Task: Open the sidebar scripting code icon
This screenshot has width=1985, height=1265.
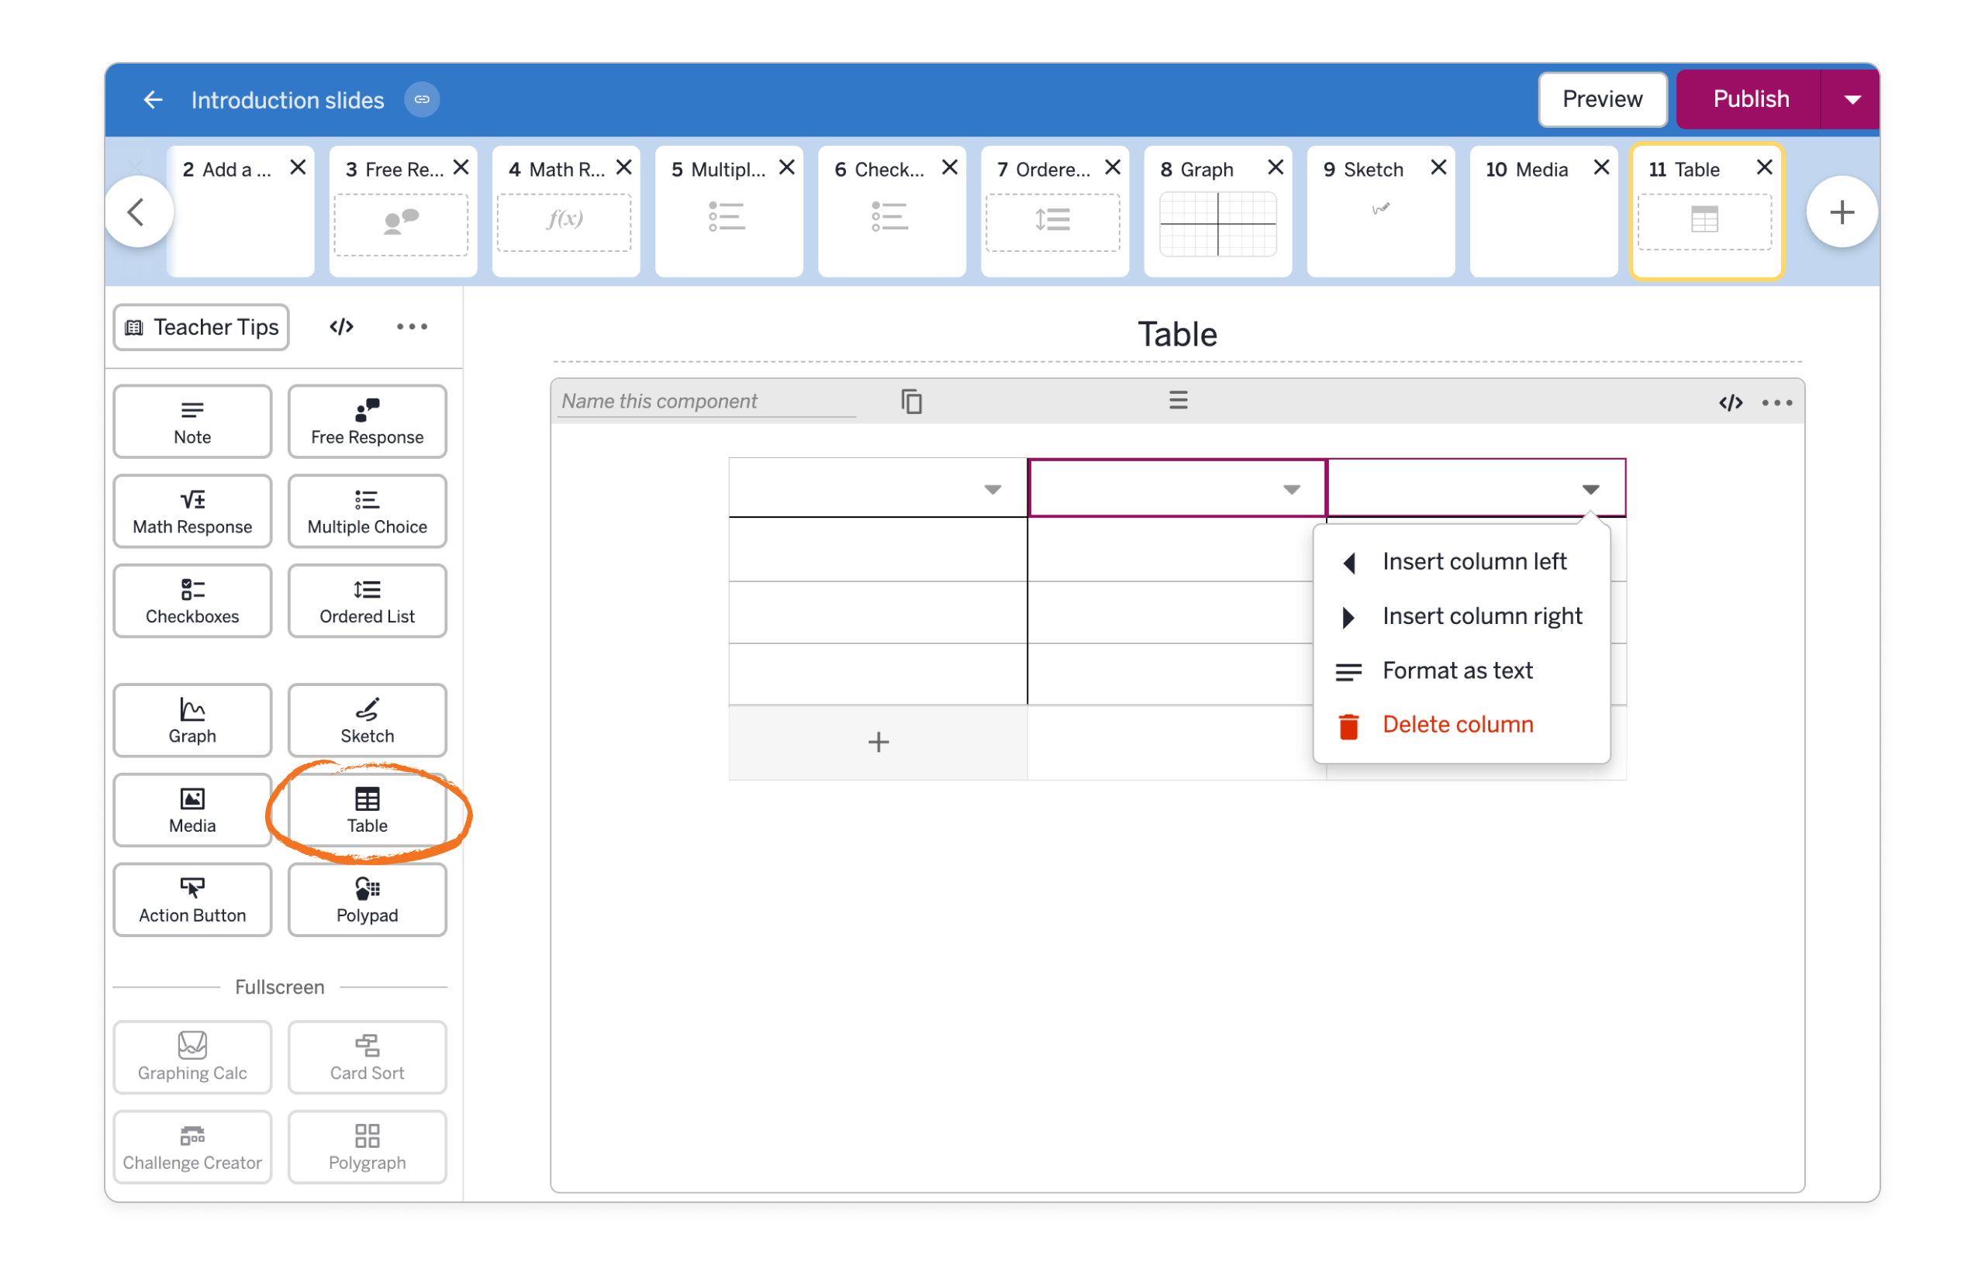Action: [341, 326]
